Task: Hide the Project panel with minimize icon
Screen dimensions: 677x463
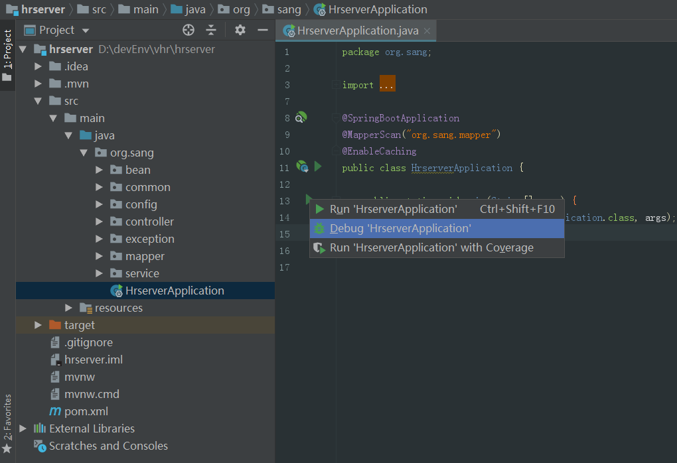Action: tap(263, 30)
